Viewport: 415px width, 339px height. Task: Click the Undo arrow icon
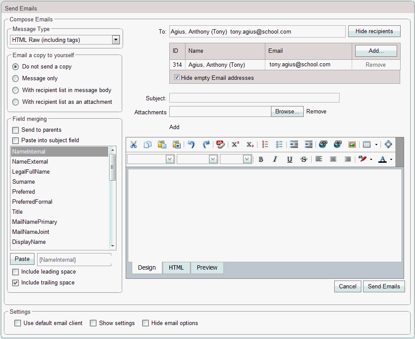pyautogui.click(x=191, y=144)
